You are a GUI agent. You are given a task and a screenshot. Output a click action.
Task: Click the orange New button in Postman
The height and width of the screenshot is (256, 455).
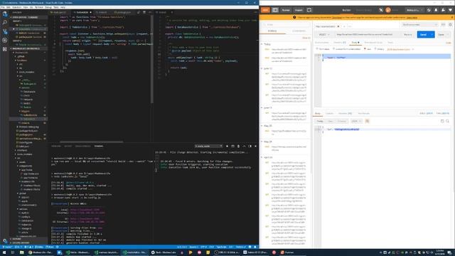(265, 10)
